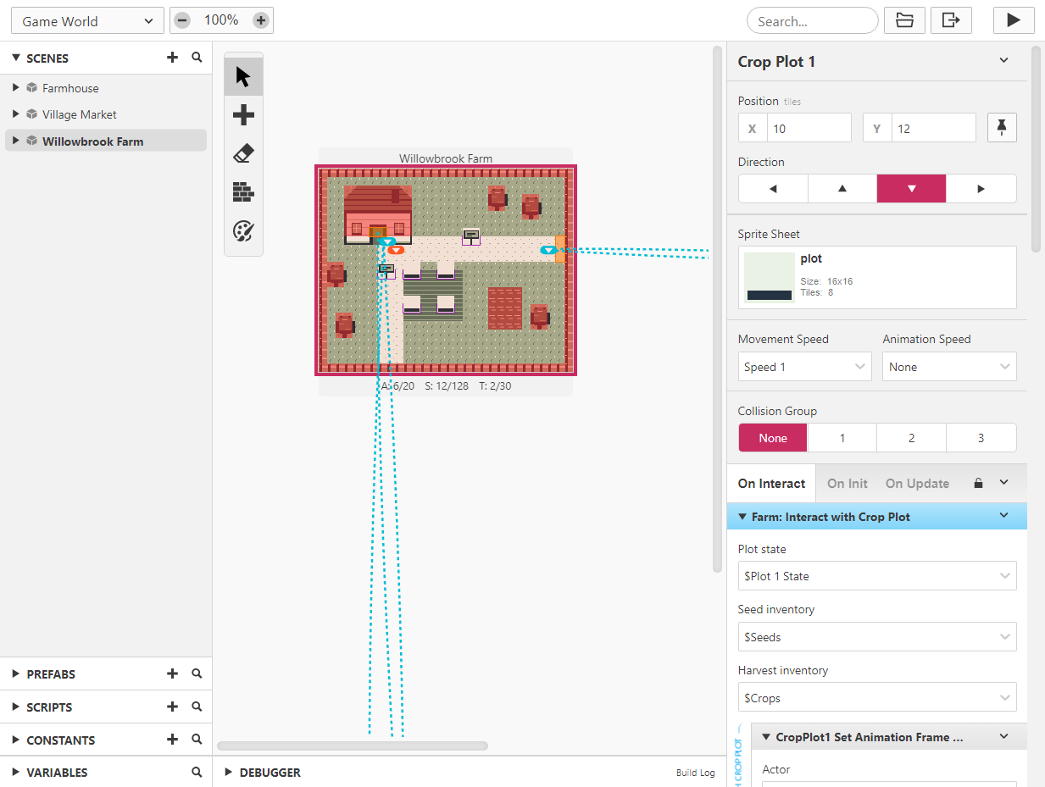The image size is (1045, 787).
Task: Open Farm: Interact event options chevron
Action: 1003,516
